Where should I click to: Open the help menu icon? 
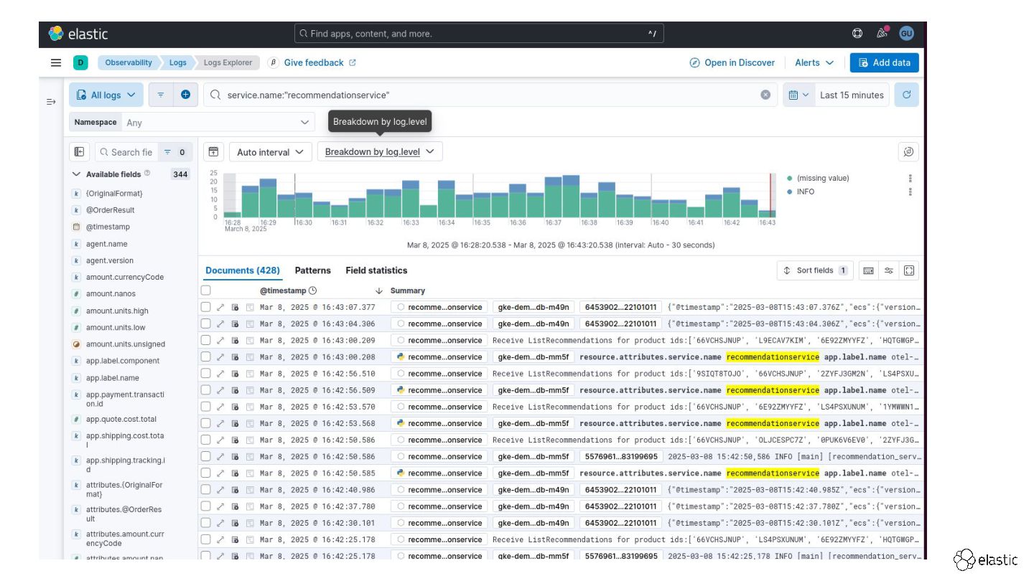tap(857, 33)
